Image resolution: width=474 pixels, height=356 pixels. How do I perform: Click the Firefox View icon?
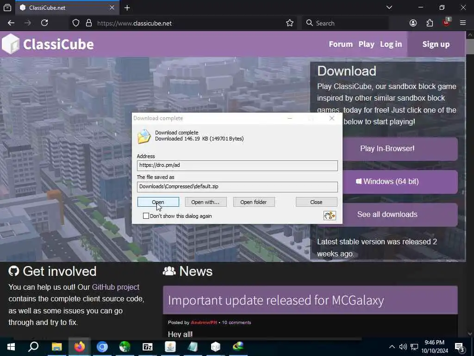point(7,8)
